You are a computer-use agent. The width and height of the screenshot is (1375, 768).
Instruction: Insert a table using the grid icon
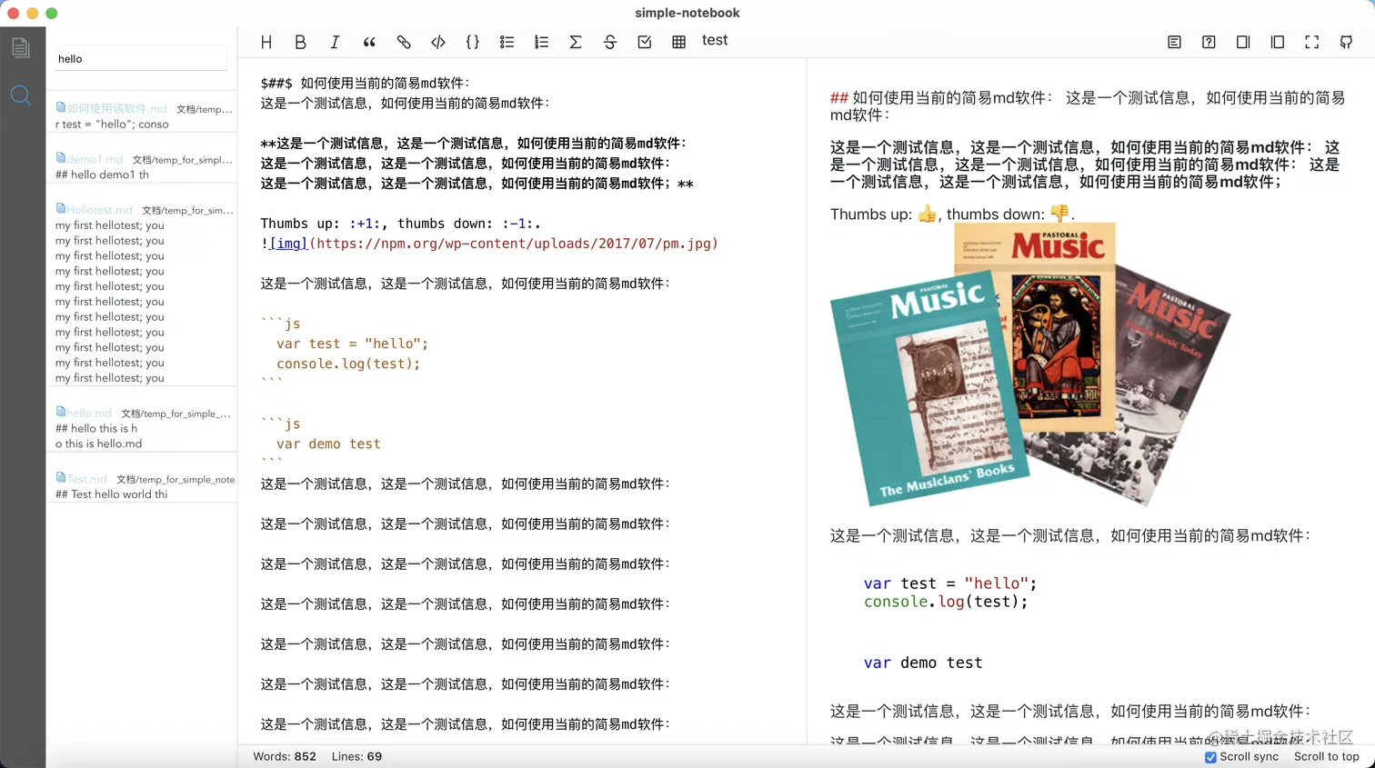click(x=678, y=42)
